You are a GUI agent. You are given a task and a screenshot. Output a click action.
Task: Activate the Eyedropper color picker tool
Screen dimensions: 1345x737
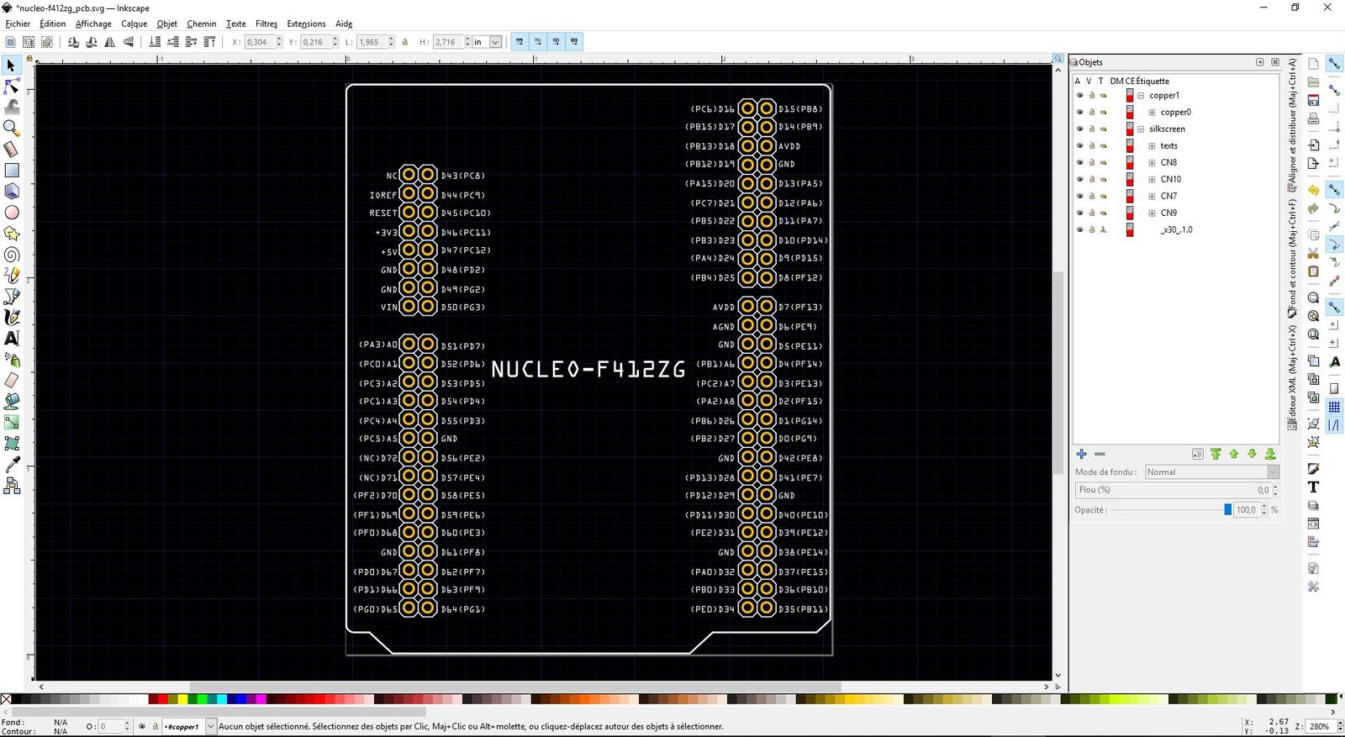pos(12,465)
